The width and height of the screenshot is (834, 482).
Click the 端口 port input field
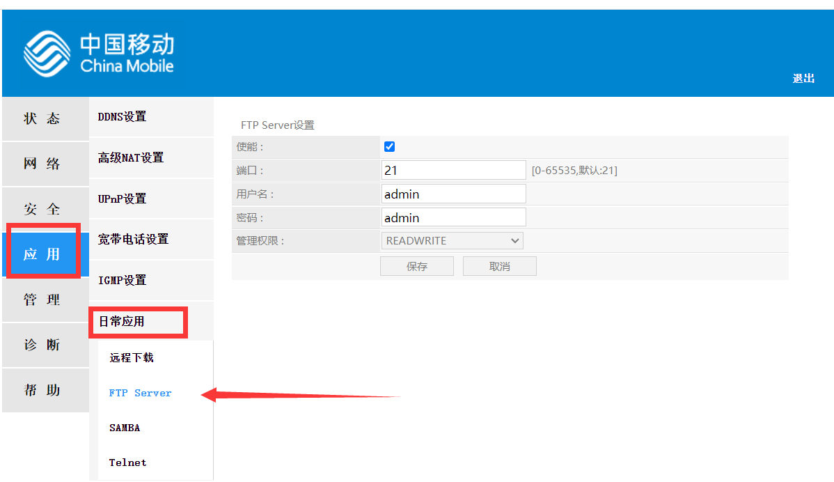click(x=454, y=170)
